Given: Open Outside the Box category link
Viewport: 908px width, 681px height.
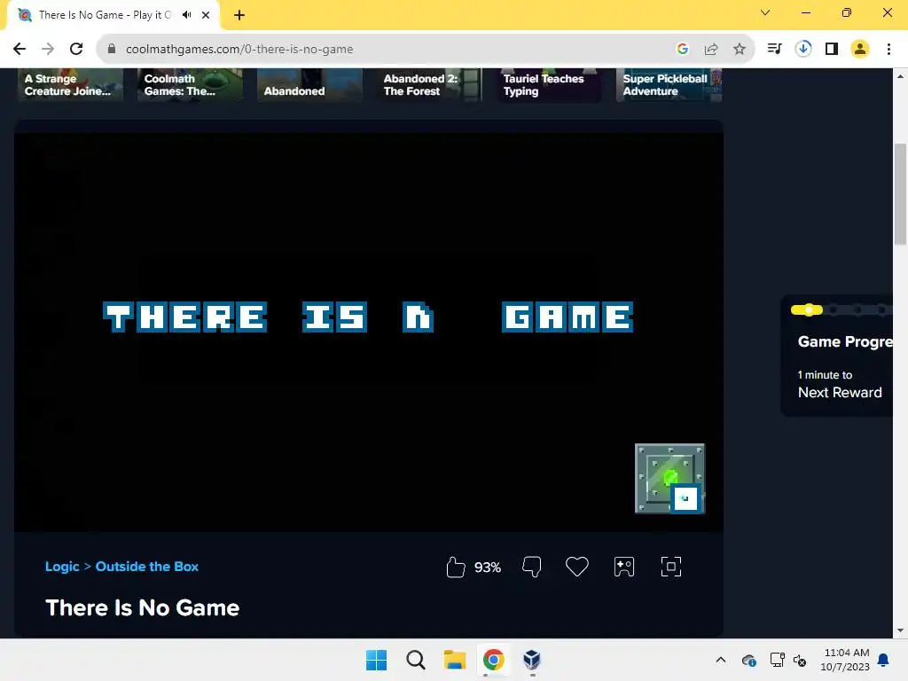Looking at the screenshot, I should (147, 567).
